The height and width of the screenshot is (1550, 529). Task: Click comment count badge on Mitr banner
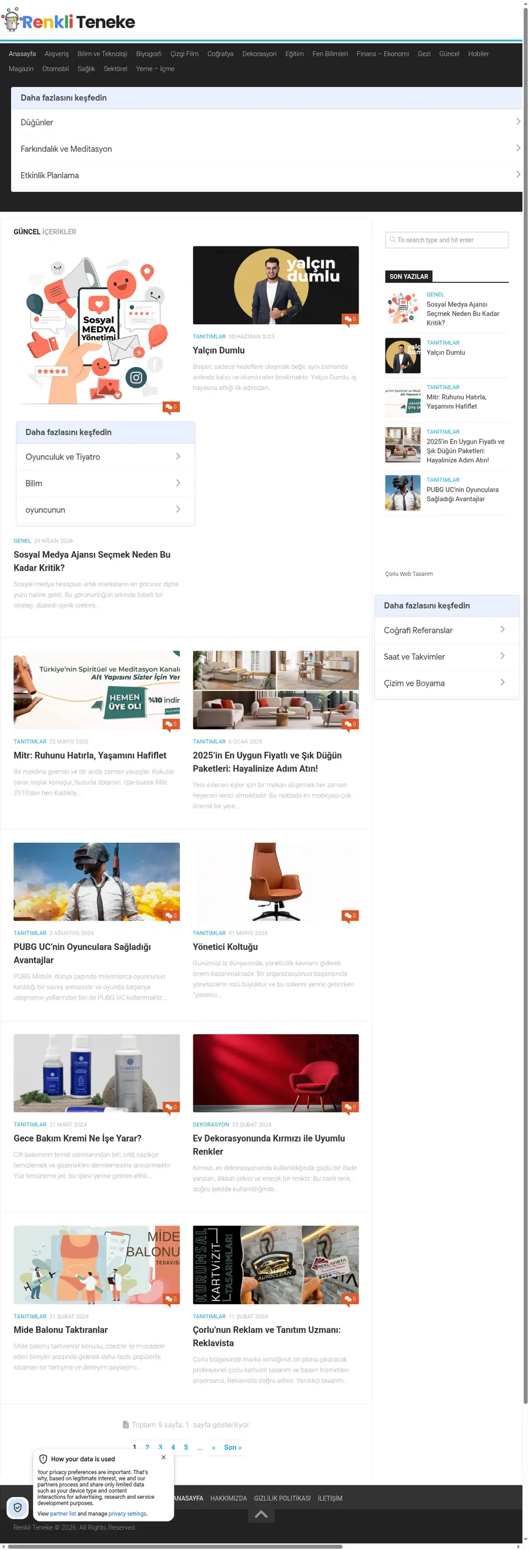tap(170, 724)
